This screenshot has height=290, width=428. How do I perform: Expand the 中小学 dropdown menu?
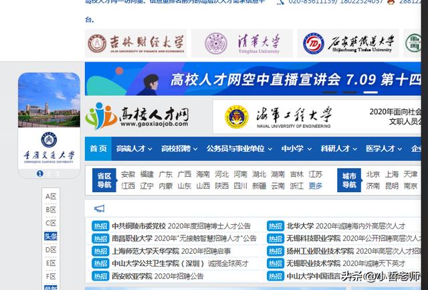point(296,149)
